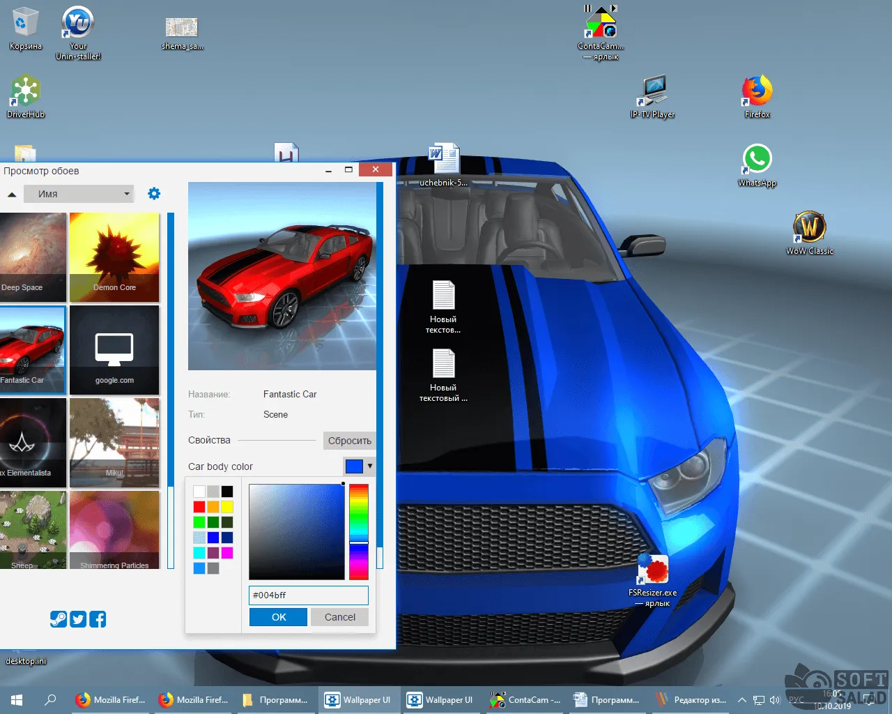Click the Twitter share icon
892x714 pixels.
pyautogui.click(x=78, y=618)
